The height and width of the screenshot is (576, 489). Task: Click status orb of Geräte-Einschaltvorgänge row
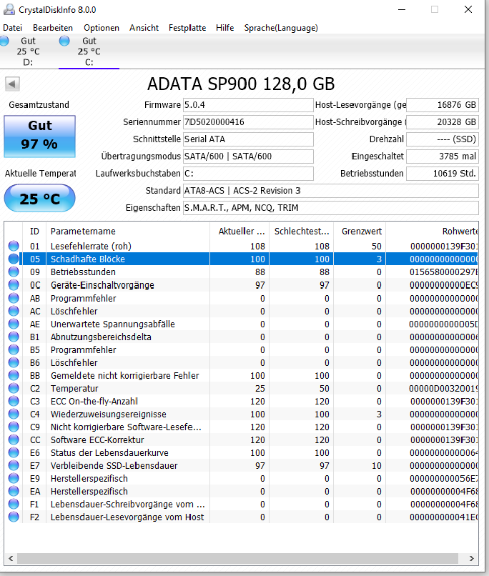point(14,285)
